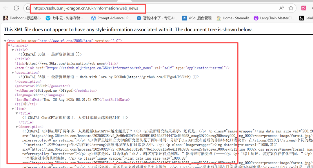Collapse the channel node triangle

[9, 46]
